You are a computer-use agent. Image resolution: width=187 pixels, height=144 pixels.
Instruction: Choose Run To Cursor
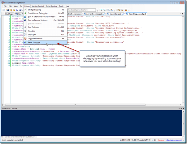(45, 27)
